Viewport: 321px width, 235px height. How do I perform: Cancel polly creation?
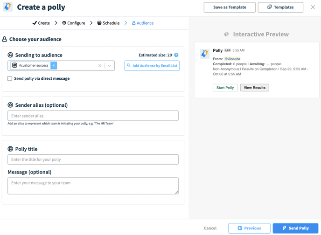tap(210, 228)
